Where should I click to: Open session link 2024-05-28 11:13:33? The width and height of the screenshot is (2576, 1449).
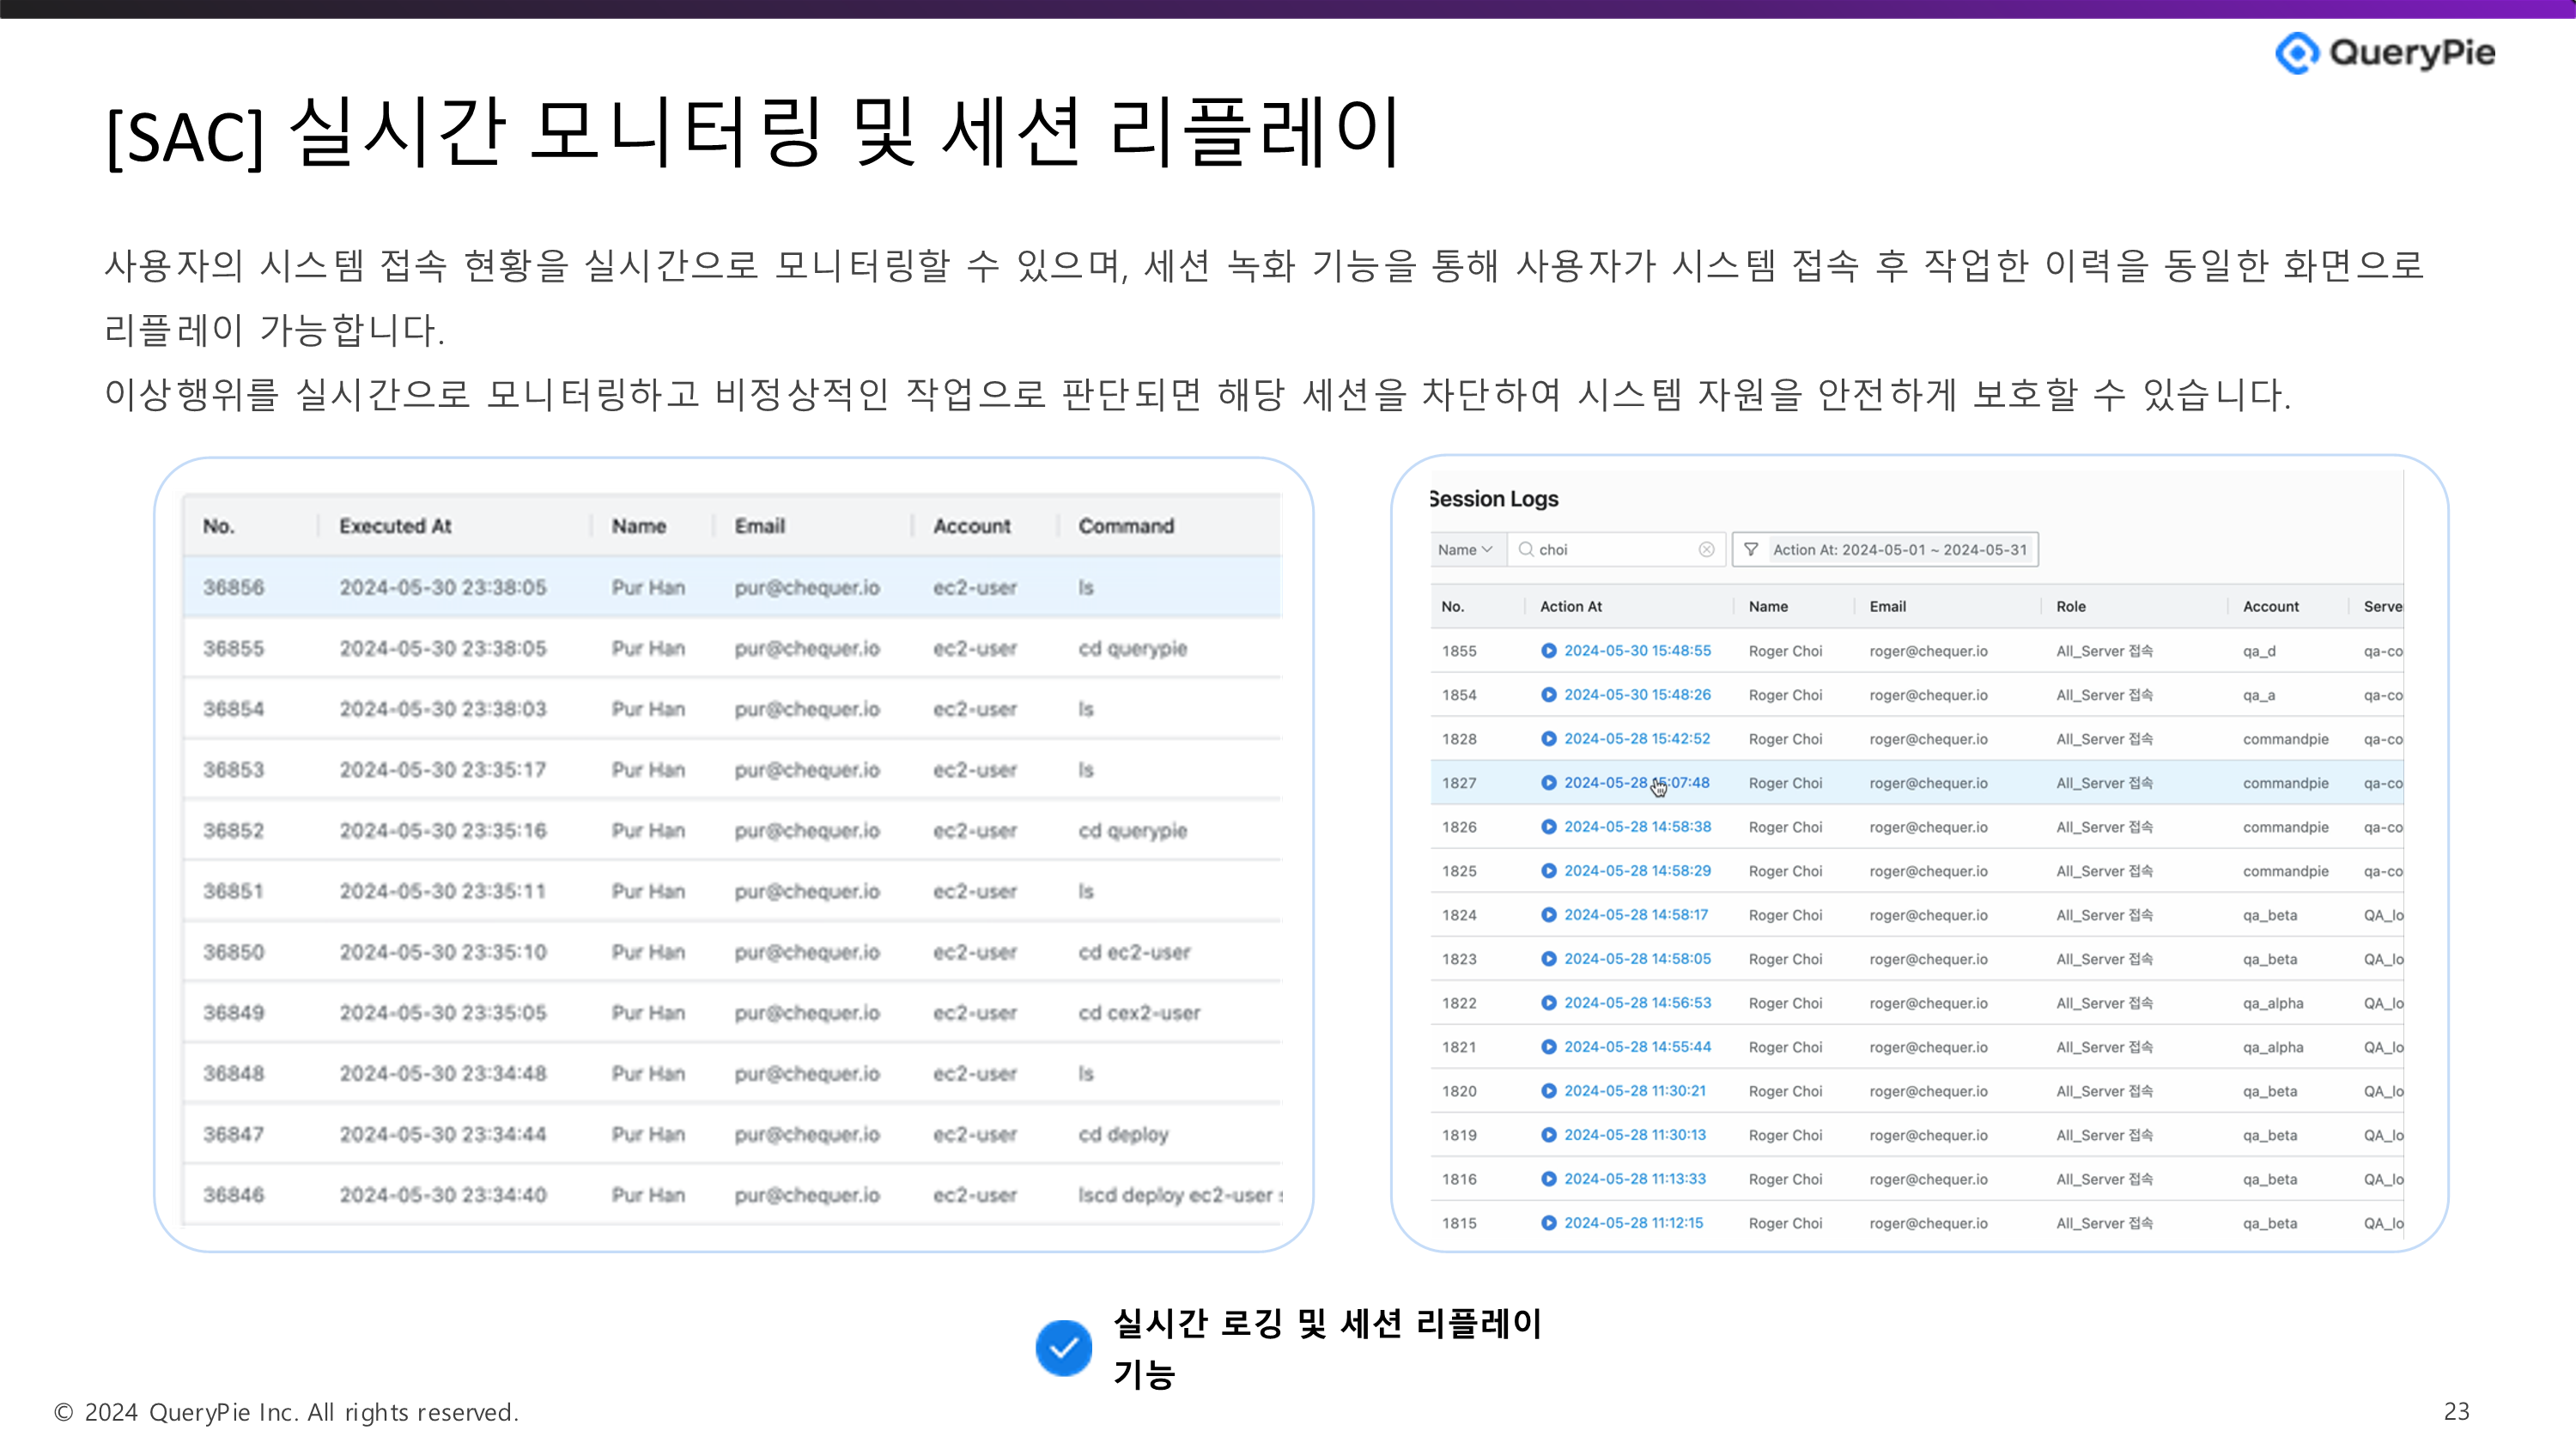[x=1635, y=1179]
